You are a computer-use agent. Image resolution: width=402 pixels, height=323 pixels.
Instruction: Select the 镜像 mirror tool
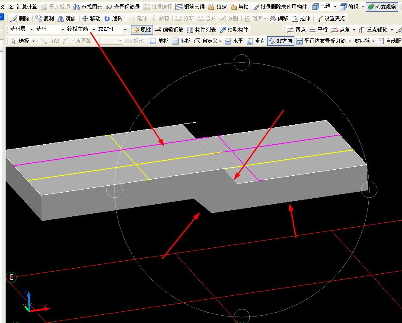click(67, 19)
